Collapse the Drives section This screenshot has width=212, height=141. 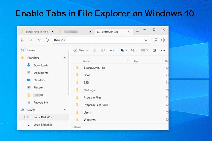pos(65,110)
